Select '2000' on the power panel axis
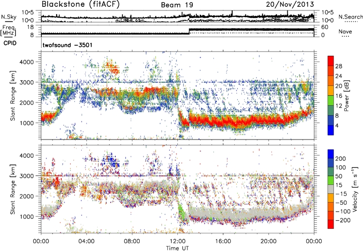363x251 pixels. click(27, 102)
